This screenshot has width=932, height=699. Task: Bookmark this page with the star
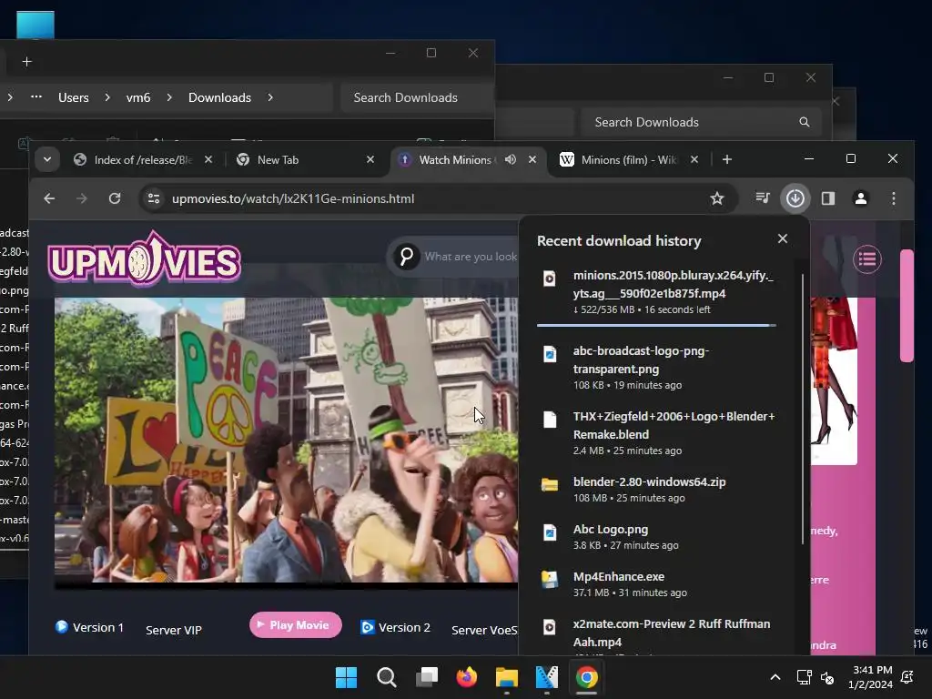717,198
